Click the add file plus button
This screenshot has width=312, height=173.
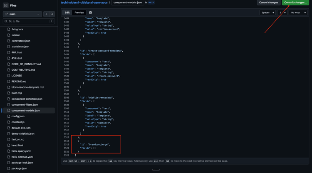click(46, 14)
